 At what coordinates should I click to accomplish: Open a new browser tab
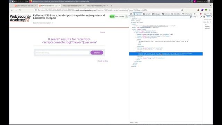pos(112,6)
